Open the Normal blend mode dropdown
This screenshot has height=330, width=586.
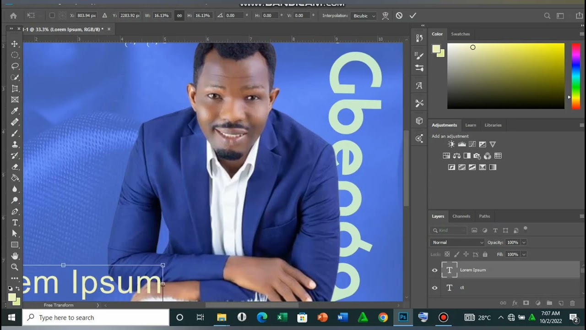click(x=457, y=242)
